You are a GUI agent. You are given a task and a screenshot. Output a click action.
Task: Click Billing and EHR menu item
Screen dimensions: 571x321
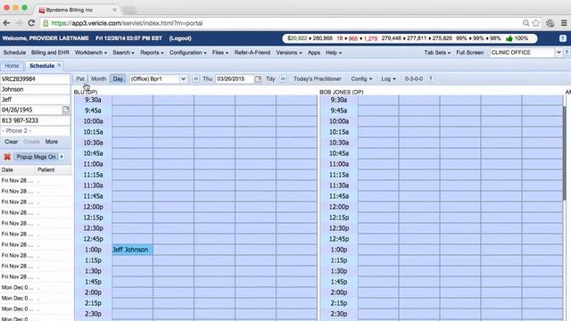(50, 53)
